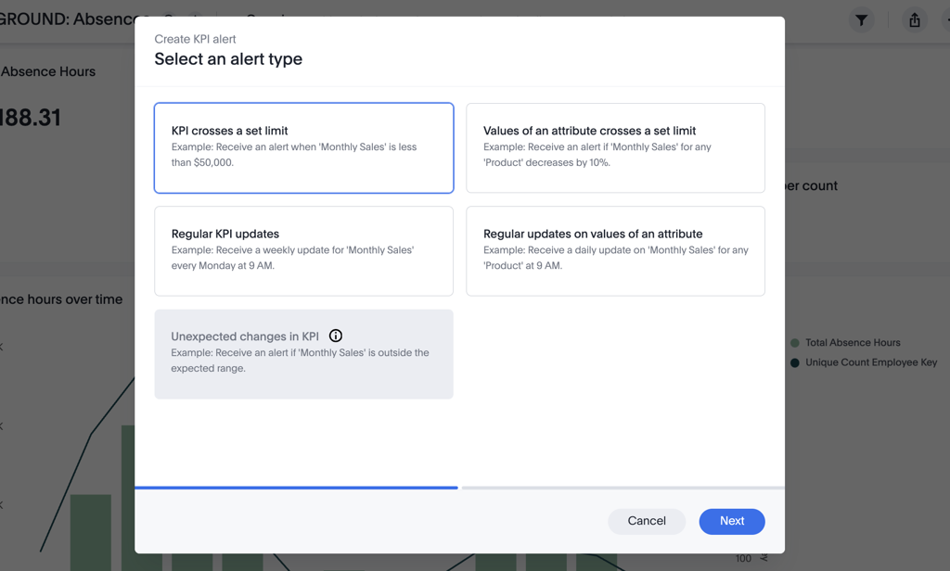Choose 'Values of an attribute crosses a set limit'
950x571 pixels.
615,147
